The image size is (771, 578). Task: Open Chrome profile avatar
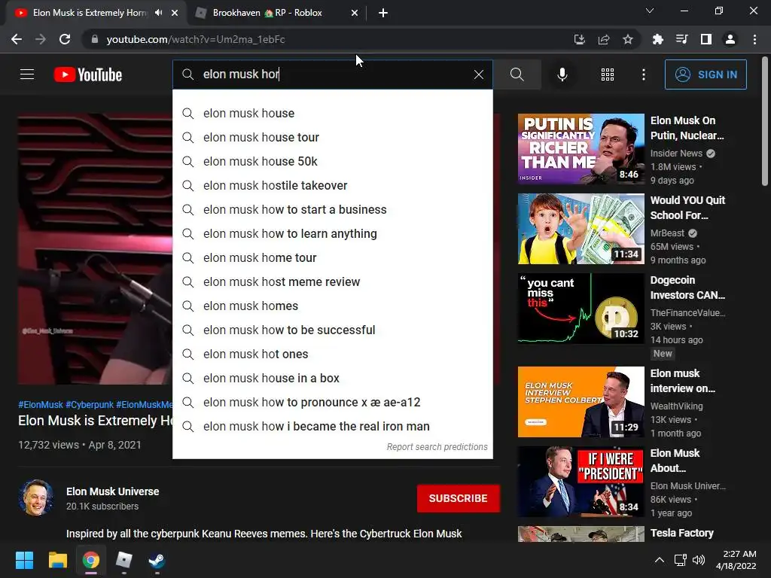point(730,39)
